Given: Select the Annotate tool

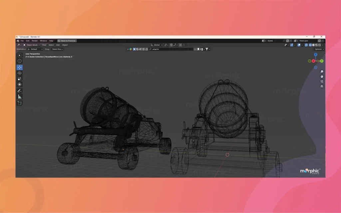Looking at the screenshot, I should click(x=20, y=91).
